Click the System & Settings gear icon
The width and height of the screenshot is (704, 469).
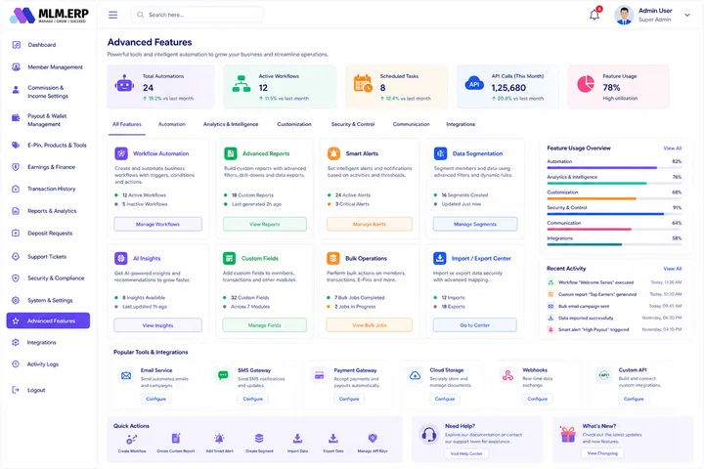coord(16,300)
